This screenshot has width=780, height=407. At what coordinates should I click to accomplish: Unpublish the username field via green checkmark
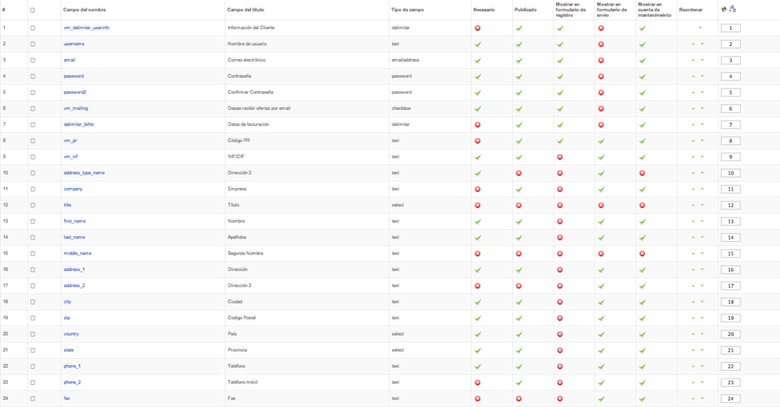coord(519,44)
